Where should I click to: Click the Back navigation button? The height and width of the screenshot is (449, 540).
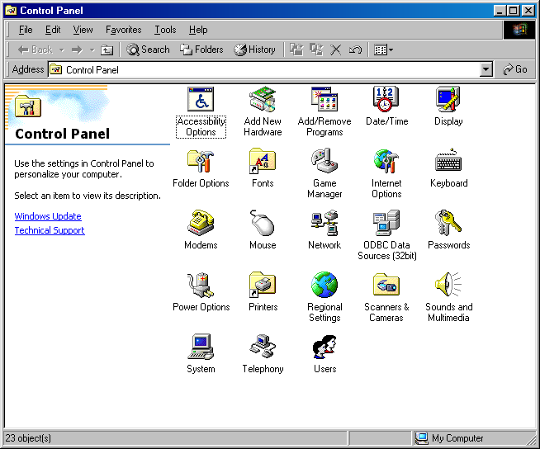click(36, 50)
